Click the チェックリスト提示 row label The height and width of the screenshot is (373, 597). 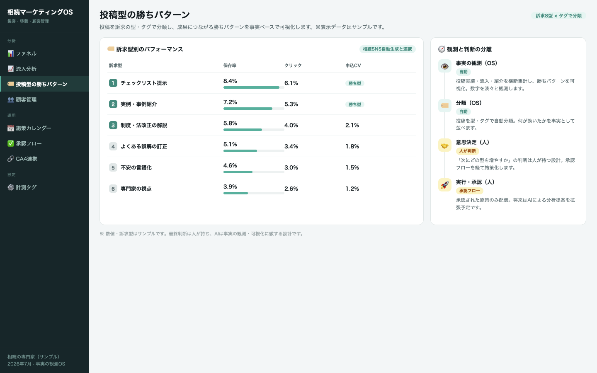pos(143,83)
